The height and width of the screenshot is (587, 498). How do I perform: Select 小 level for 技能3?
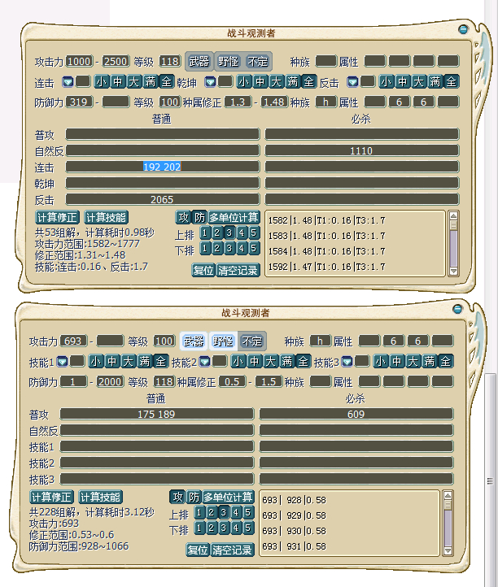(x=381, y=361)
